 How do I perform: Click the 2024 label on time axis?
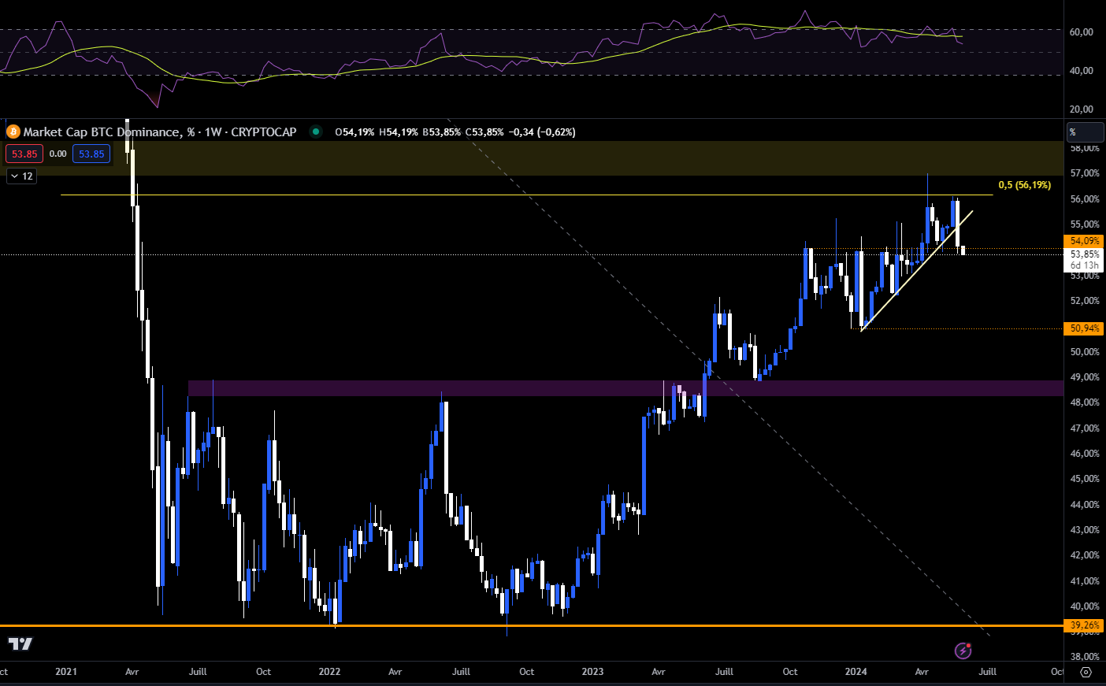click(855, 672)
